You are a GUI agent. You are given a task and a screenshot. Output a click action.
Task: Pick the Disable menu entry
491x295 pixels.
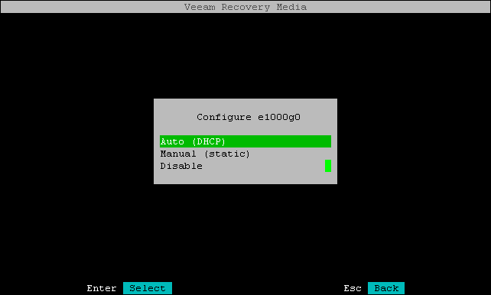242,166
